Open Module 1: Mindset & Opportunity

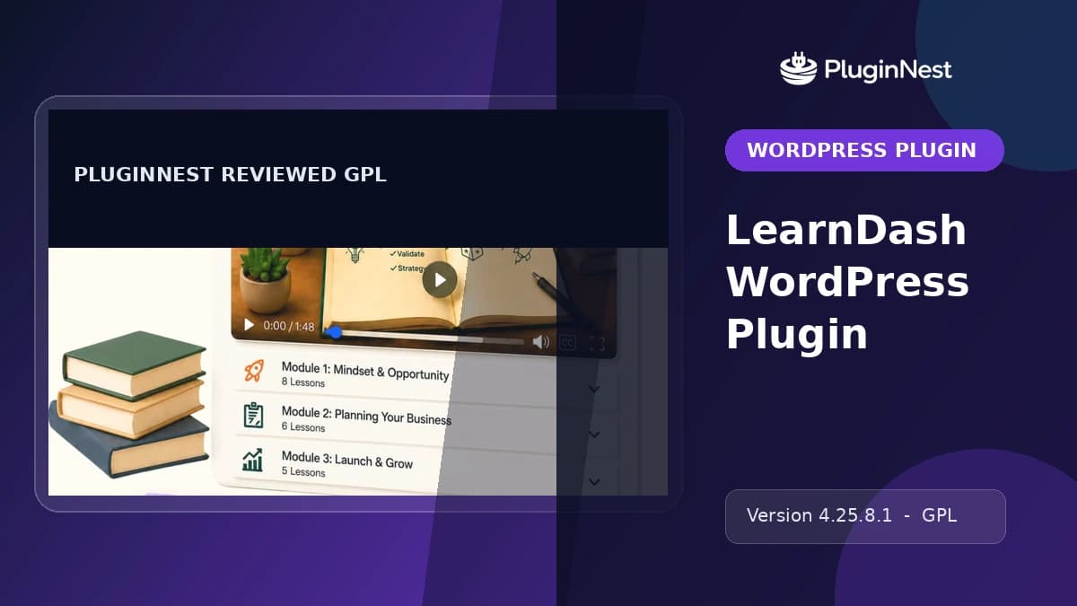click(365, 370)
